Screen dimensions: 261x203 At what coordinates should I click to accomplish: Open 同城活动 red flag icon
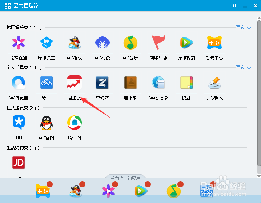tap(158, 43)
